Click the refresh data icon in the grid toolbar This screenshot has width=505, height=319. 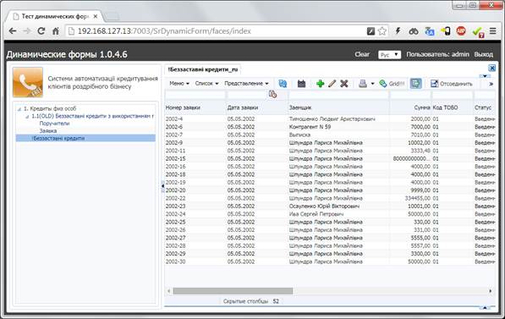pyautogui.click(x=283, y=84)
